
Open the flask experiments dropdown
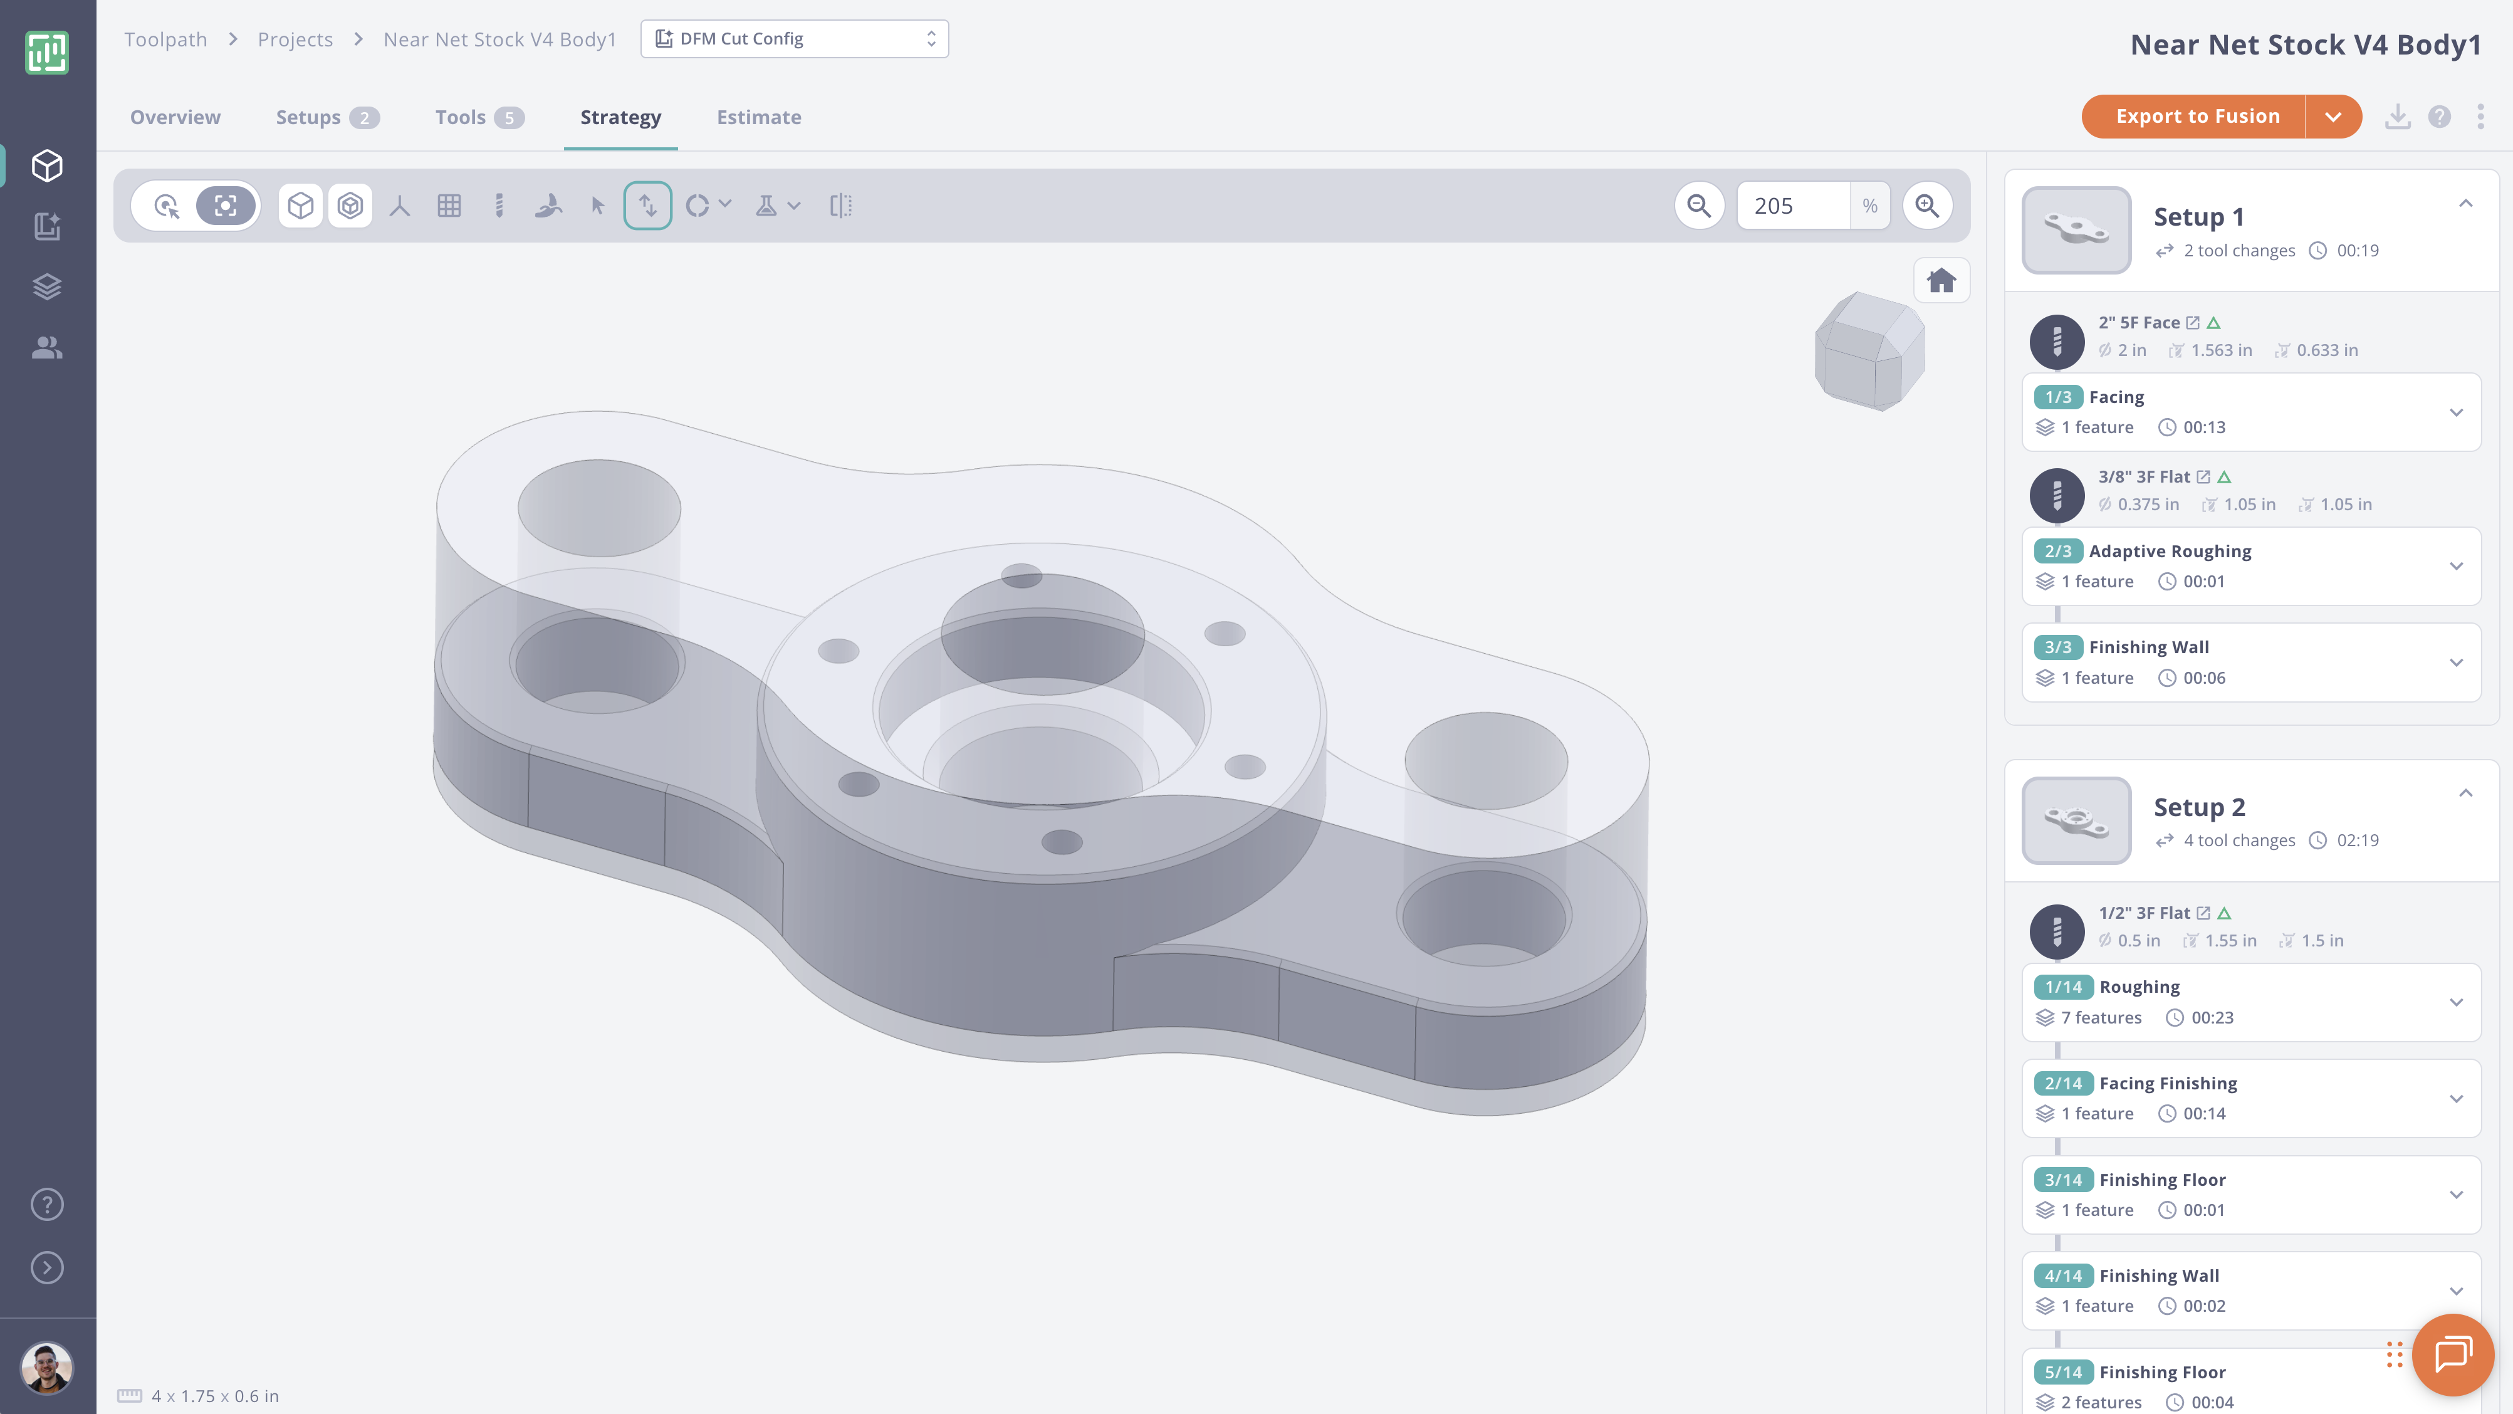tap(778, 206)
